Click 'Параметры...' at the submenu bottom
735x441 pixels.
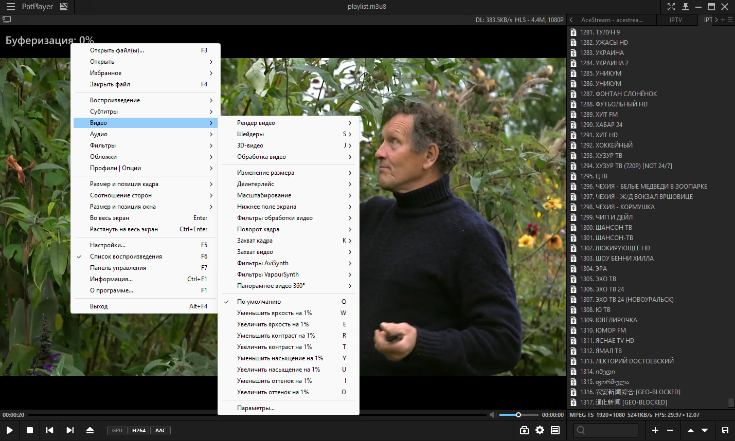(x=256, y=408)
